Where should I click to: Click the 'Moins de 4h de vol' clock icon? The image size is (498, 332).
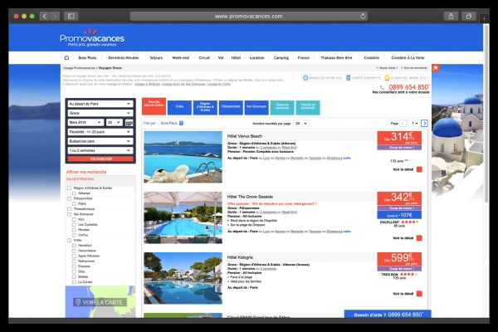(x=305, y=78)
